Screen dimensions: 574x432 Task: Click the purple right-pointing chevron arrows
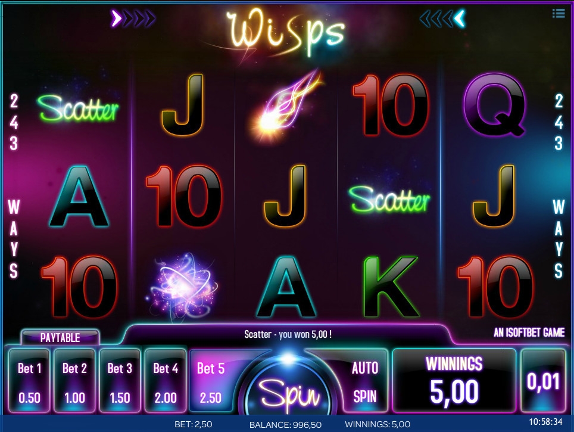[x=133, y=18]
